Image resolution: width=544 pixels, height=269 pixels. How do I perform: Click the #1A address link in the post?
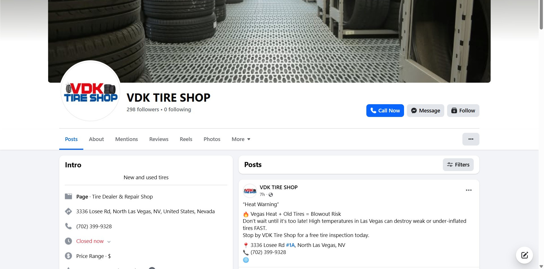click(290, 245)
